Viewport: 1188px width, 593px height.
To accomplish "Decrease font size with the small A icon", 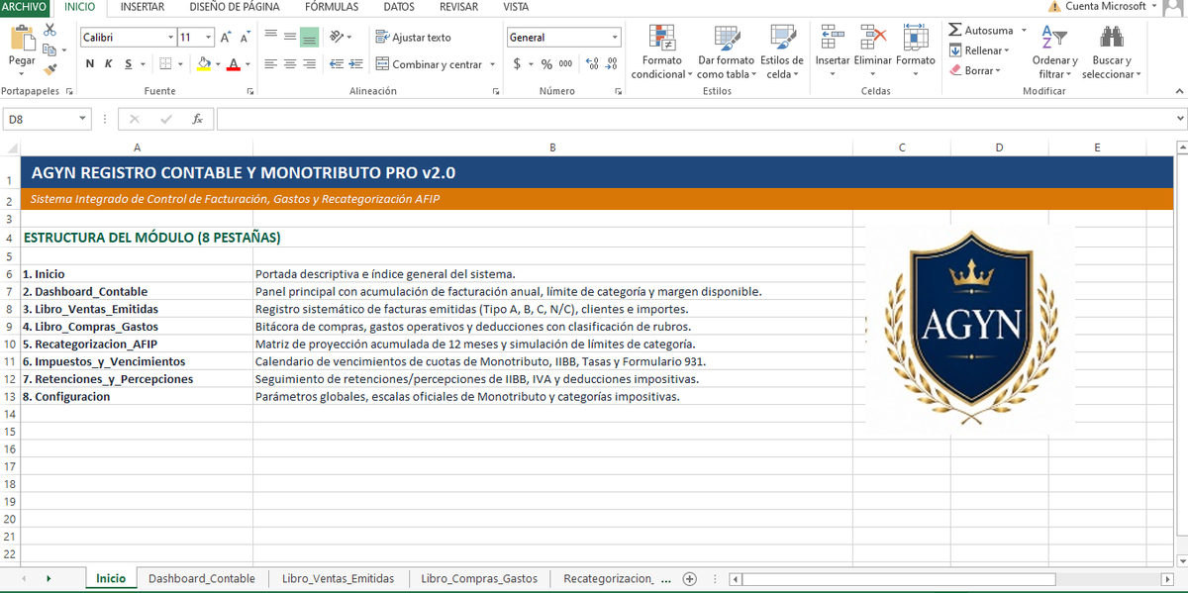I will pyautogui.click(x=245, y=38).
